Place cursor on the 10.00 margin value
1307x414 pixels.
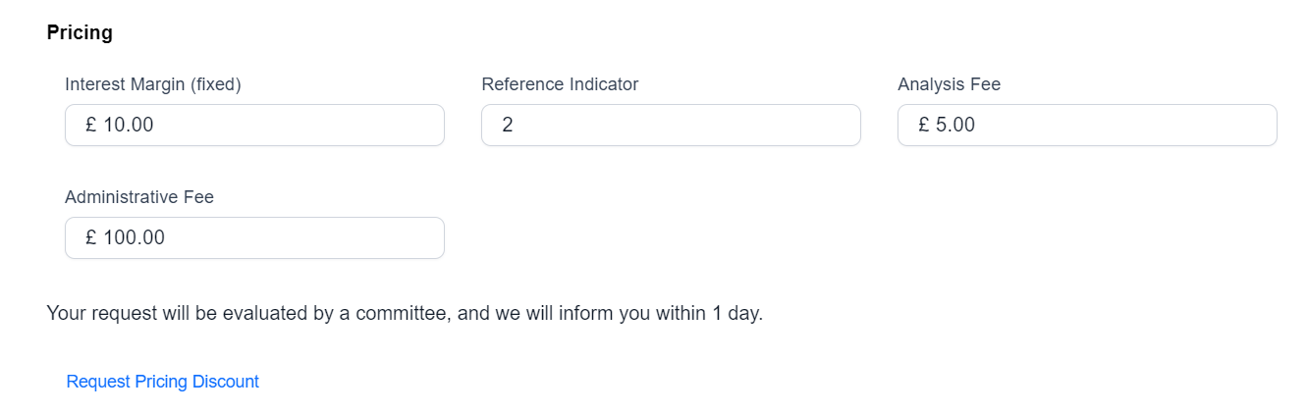tap(129, 126)
